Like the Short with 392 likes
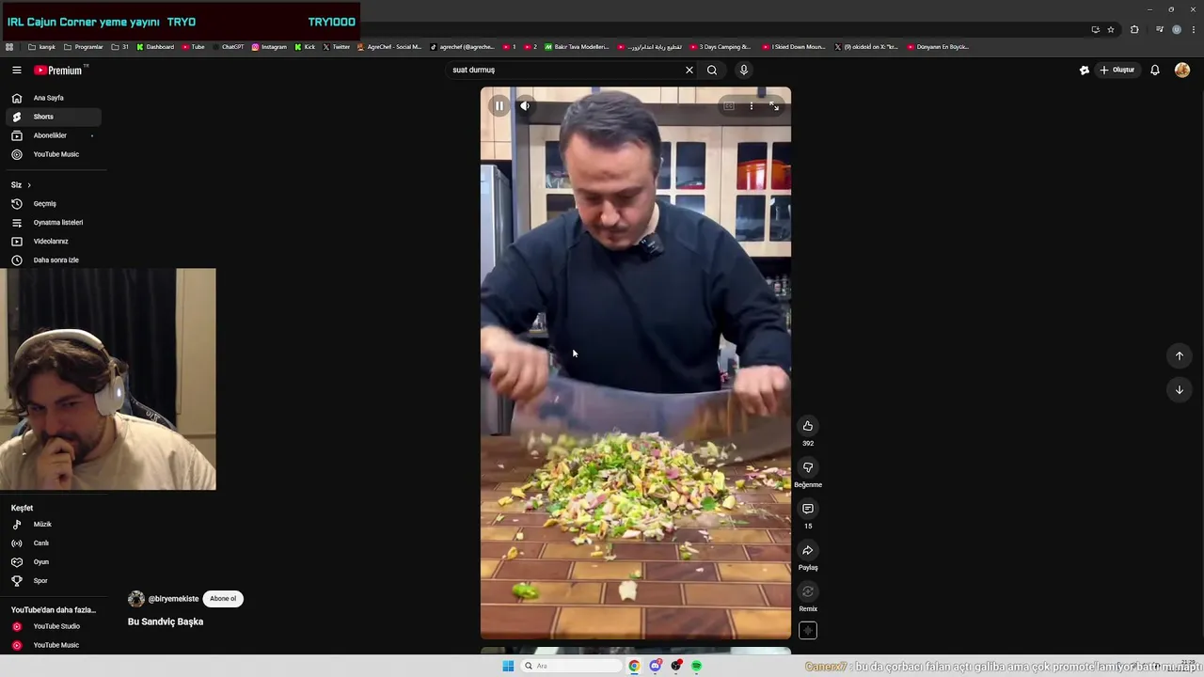The width and height of the screenshot is (1204, 677). click(x=807, y=426)
